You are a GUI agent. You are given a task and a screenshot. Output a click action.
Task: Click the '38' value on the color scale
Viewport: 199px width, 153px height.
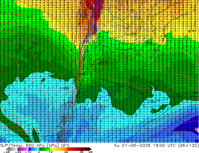[x=82, y=152]
